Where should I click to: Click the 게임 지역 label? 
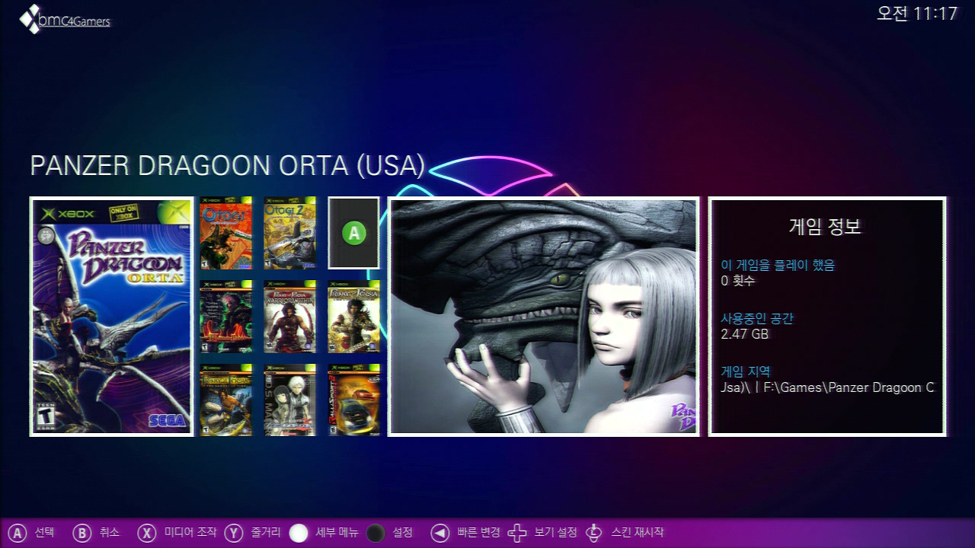coord(746,371)
